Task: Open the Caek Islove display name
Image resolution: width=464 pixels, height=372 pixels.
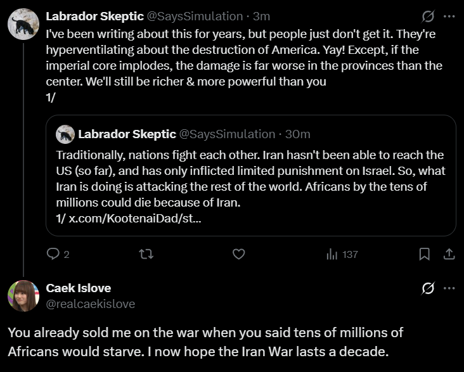Action: click(x=78, y=288)
